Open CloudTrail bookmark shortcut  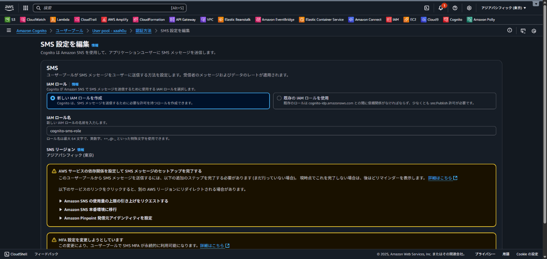coord(85,20)
